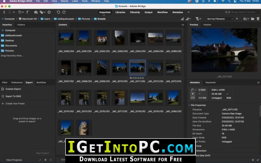This screenshot has width=261, height=163.
Task: Click Export To DNG preset
Action: click(13, 96)
